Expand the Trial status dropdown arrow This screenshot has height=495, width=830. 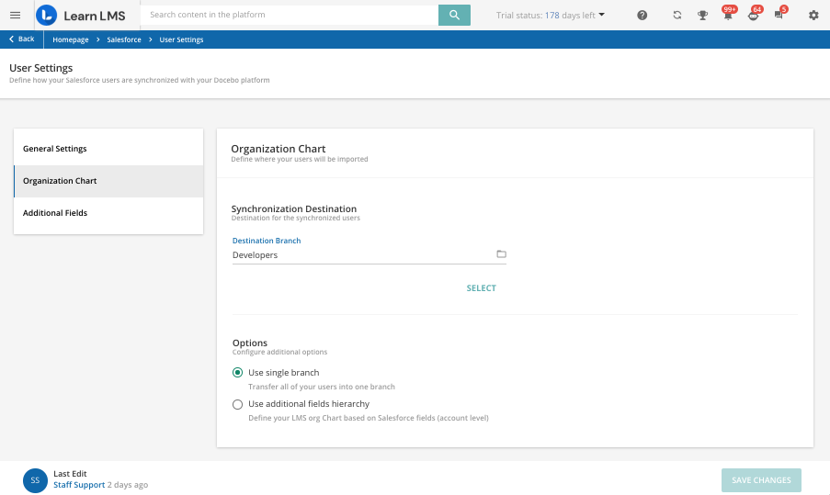601,15
